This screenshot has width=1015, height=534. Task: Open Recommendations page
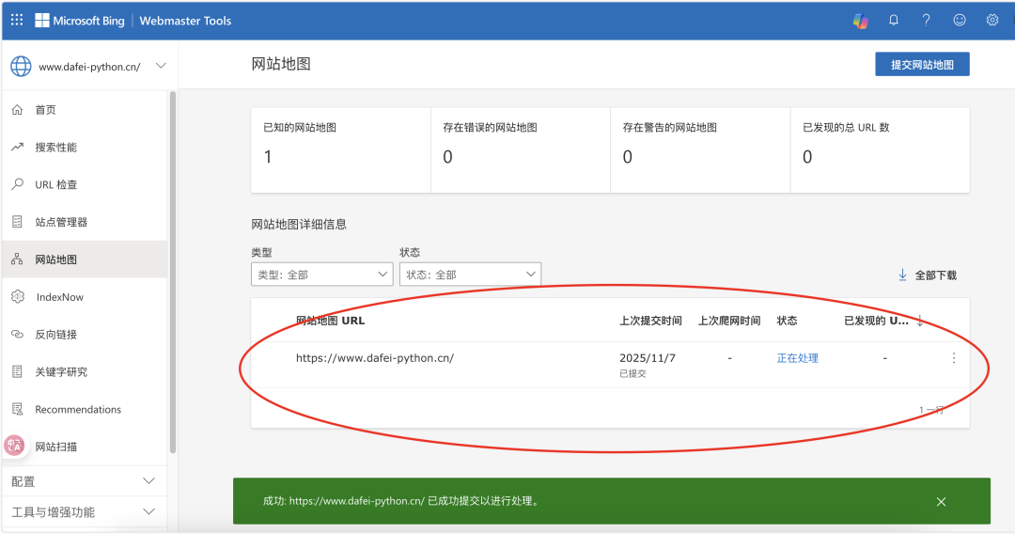85,409
